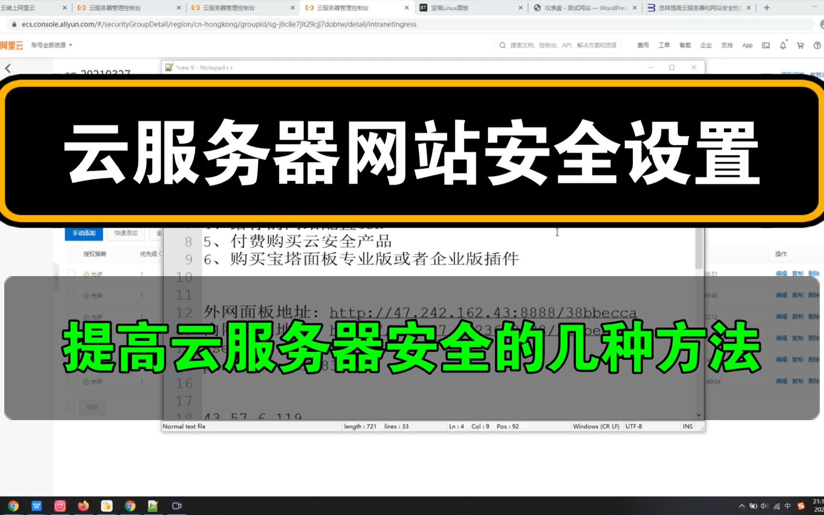Open the screen recorder camera taskbar icon
The image size is (824, 515).
point(176,505)
